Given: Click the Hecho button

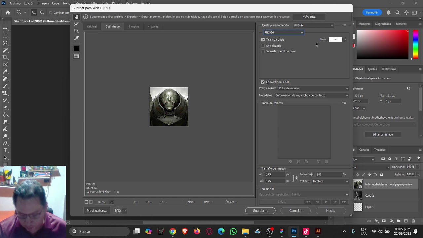Looking at the screenshot, I should (330, 211).
